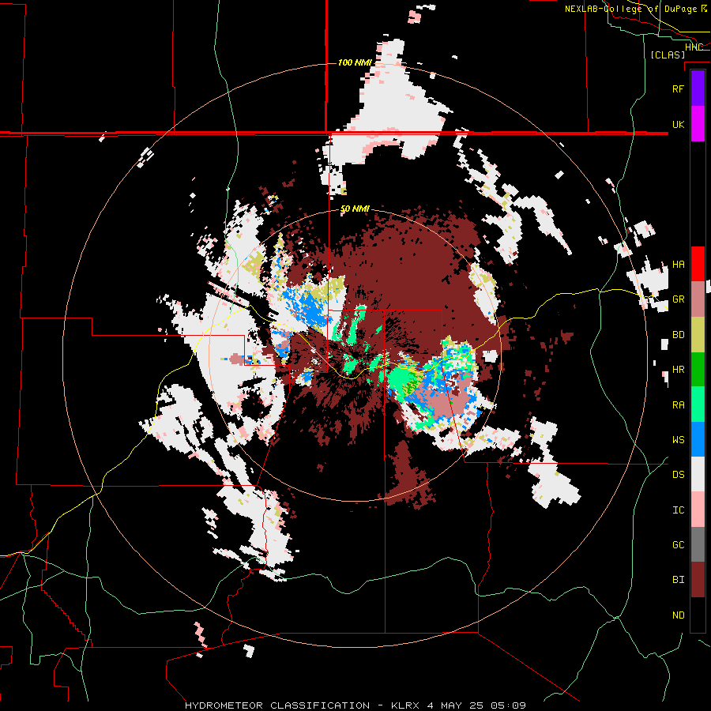Click the [CLAS] unit label
The width and height of the screenshot is (711, 711).
(x=668, y=55)
